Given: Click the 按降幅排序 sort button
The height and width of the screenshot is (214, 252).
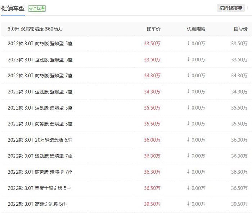Looking at the screenshot, I should [x=231, y=8].
